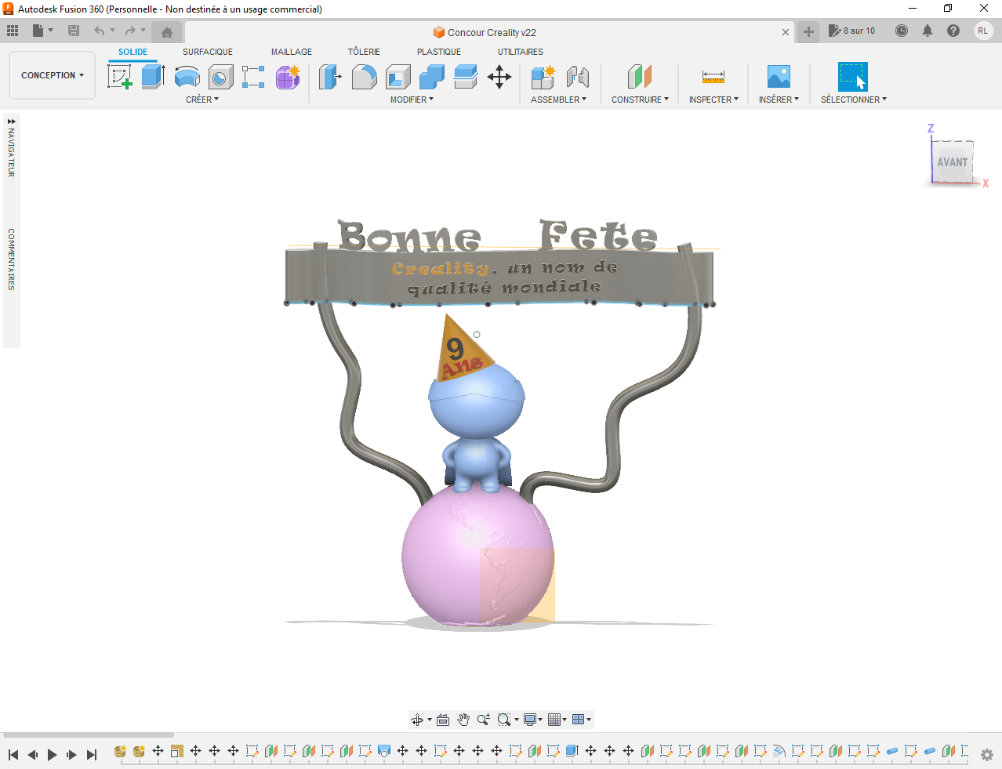Go to the Home tab icon
The image size is (1002, 769).
pyautogui.click(x=167, y=32)
